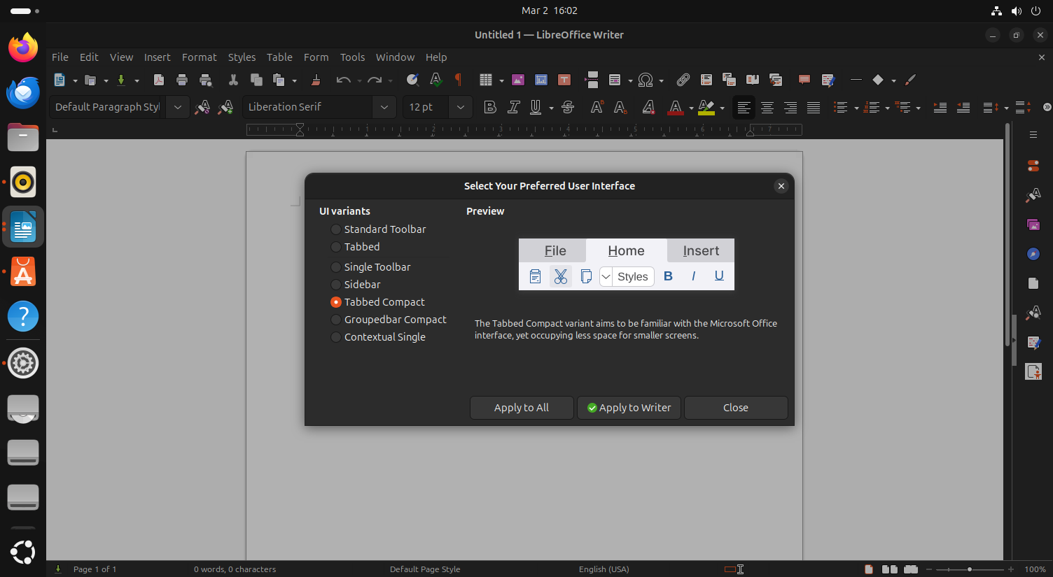Insert a comment via the toolbar
The height and width of the screenshot is (577, 1053).
click(804, 80)
